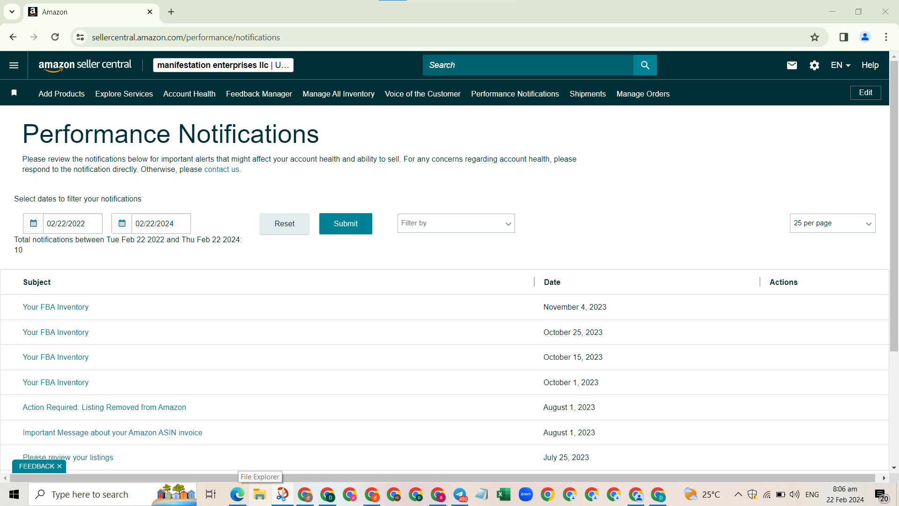Open the start date calendar picker

tap(33, 223)
